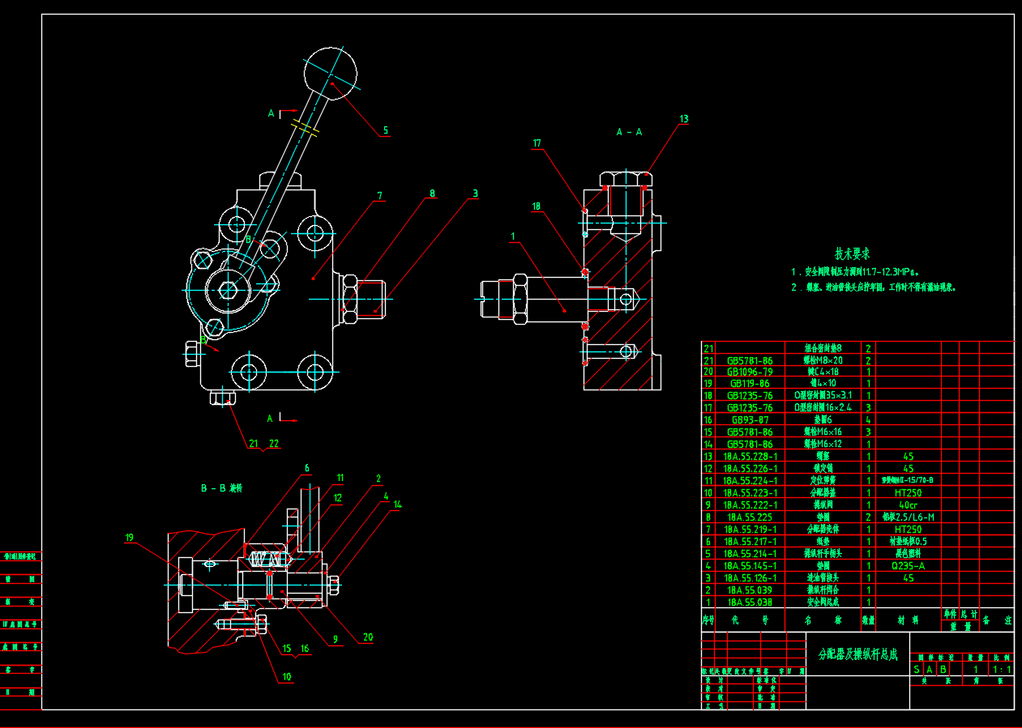Select the B - B section view label
This screenshot has width=1022, height=728.
tap(221, 489)
